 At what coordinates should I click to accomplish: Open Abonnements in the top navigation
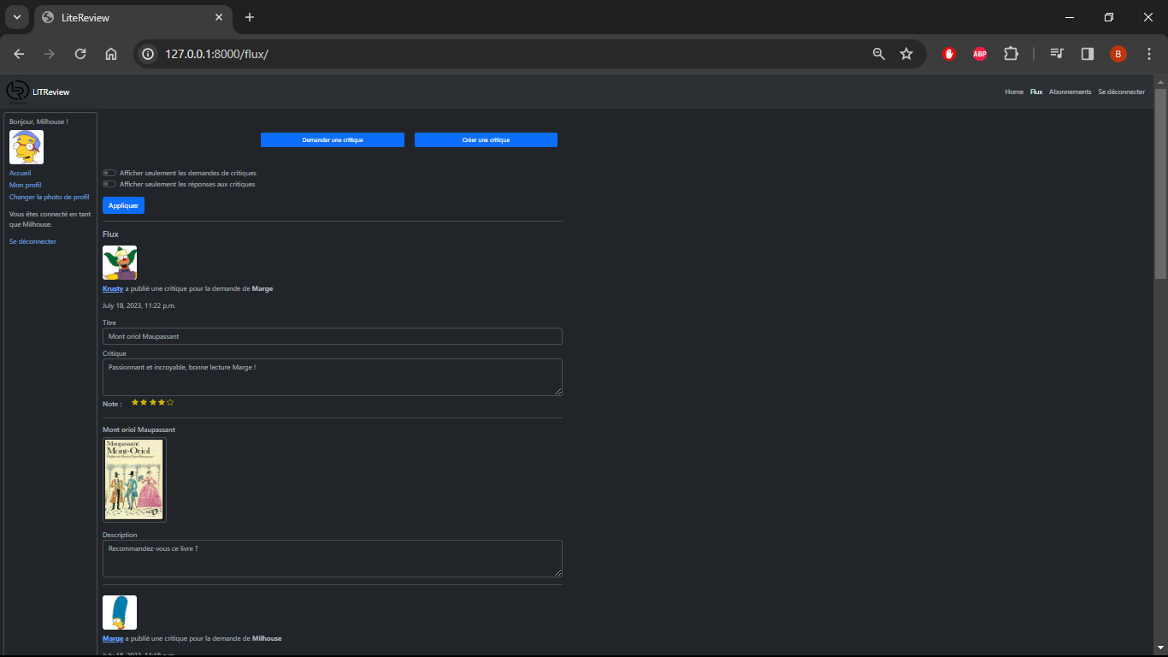pyautogui.click(x=1071, y=92)
